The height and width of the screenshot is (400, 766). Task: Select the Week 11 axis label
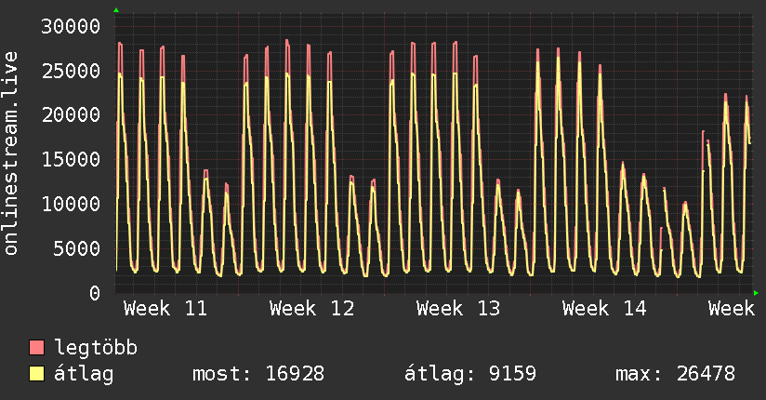point(165,309)
